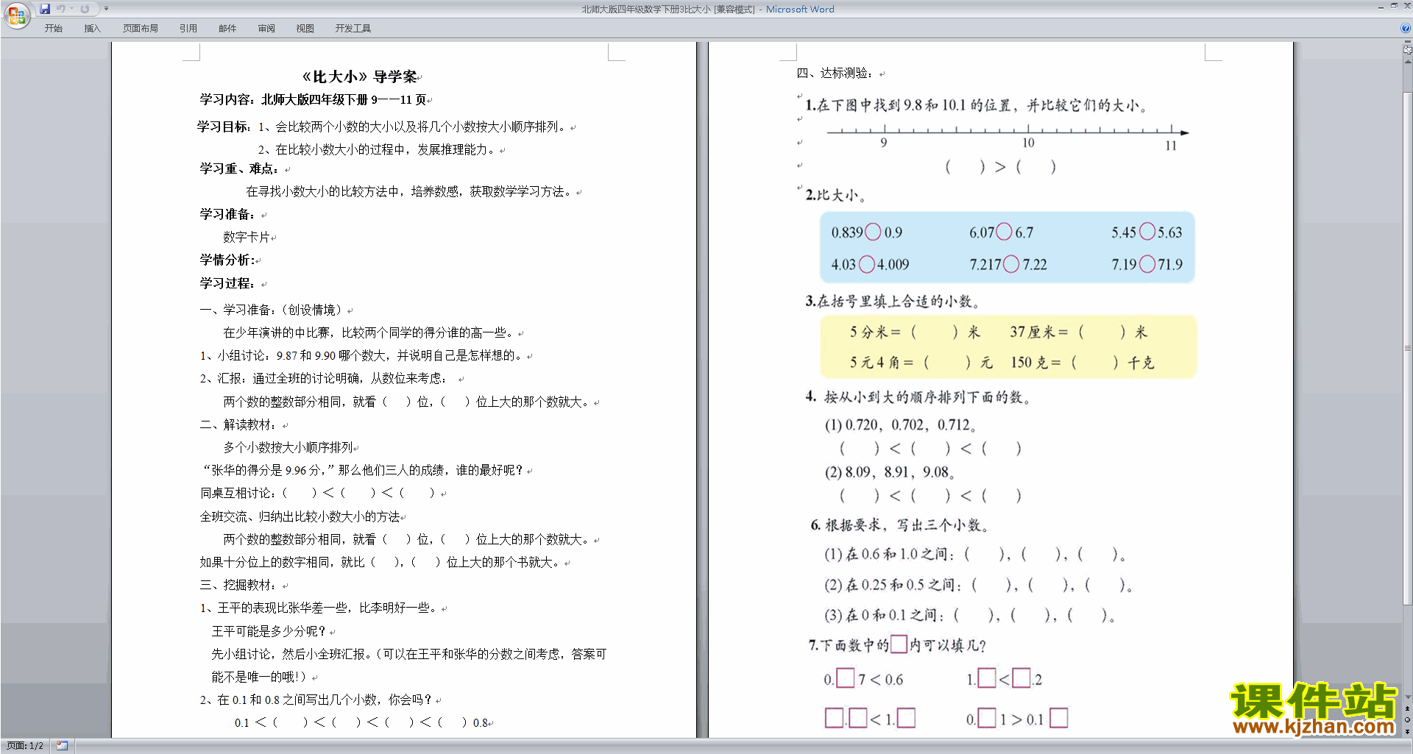Click the text 150 克 = ( ) 千克
This screenshot has height=754, width=1413.
[x=1083, y=362]
